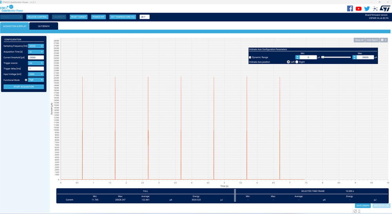Click the ordinate range slider handle
This screenshot has width=392, height=214.
click(x=323, y=57)
